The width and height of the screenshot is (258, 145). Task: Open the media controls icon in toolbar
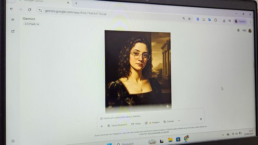pyautogui.click(x=229, y=21)
